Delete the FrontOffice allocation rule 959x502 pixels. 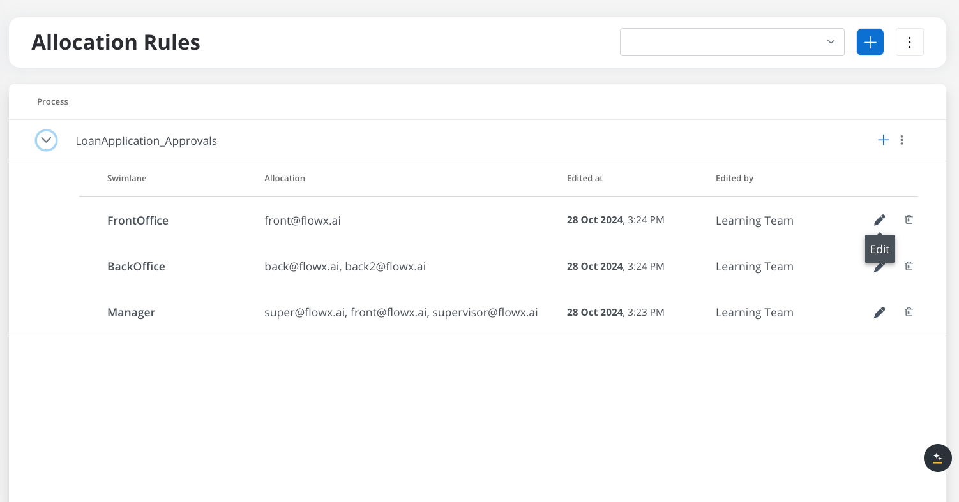tap(909, 220)
